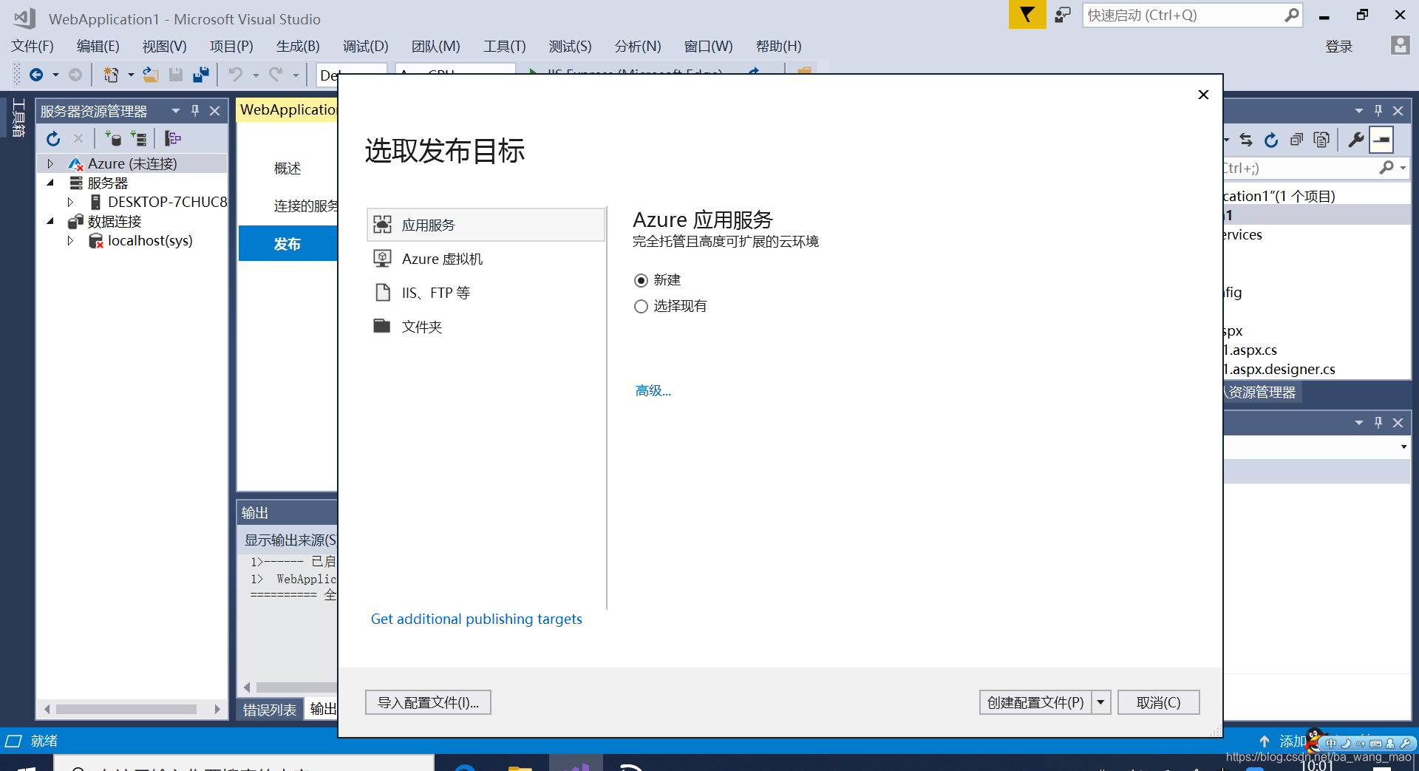Viewport: 1419px width, 771px height.
Task: Open navigate backward history dropdown
Action: pos(55,75)
